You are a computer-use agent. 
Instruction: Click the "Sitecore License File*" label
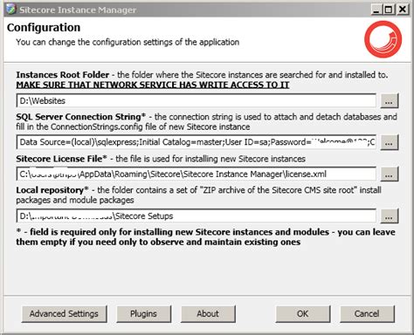click(62, 159)
